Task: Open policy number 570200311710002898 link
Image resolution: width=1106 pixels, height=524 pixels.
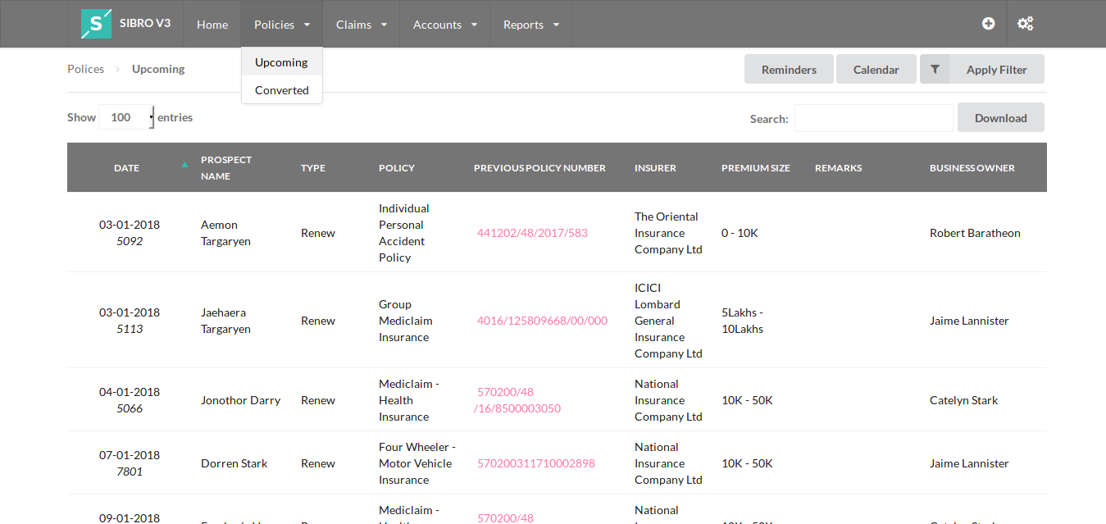Action: 535,463
